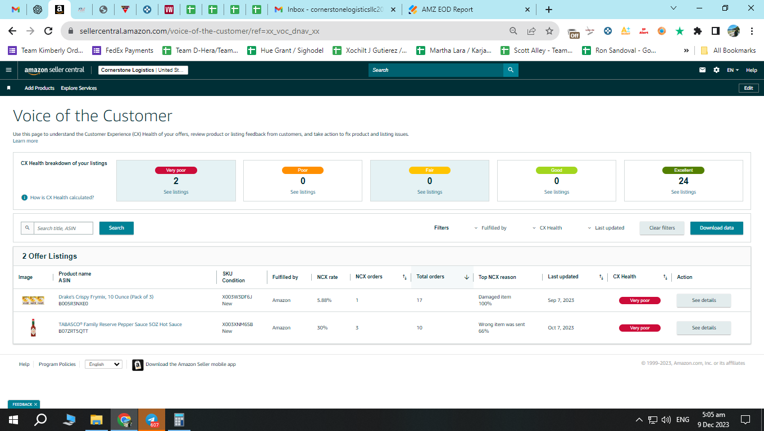
Task: Open Drake's Crispy Frymix product link
Action: [x=106, y=297]
